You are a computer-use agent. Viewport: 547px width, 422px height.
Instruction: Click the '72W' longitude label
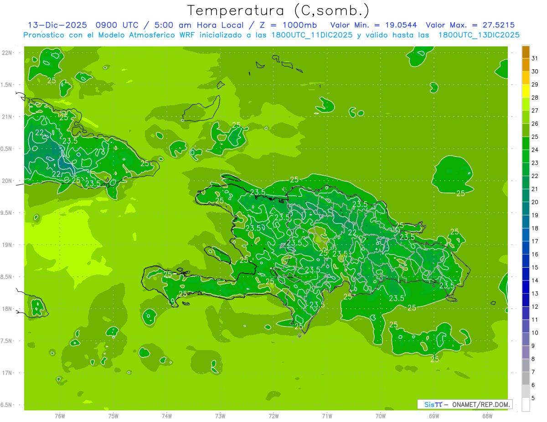(x=273, y=416)
